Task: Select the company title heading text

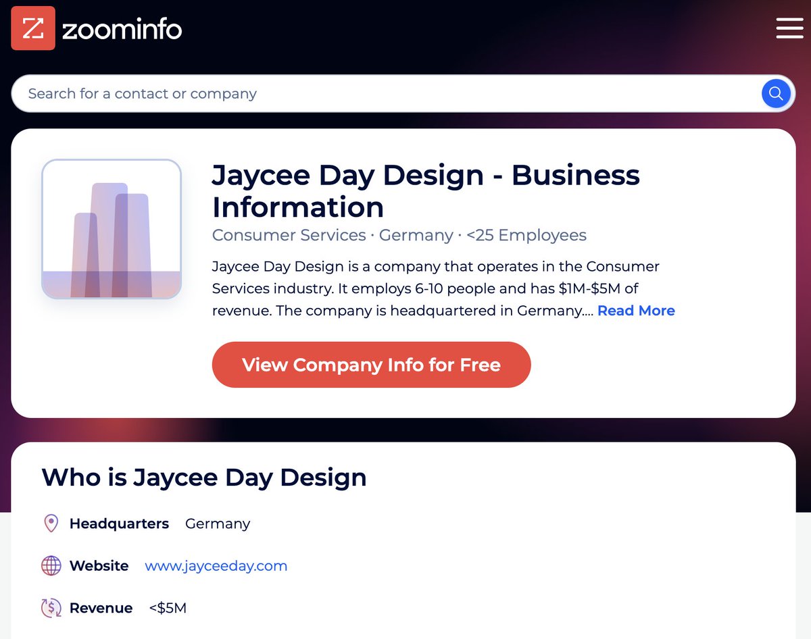Action: coord(426,191)
